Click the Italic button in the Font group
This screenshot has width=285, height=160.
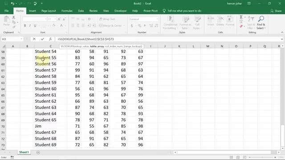point(30,26)
